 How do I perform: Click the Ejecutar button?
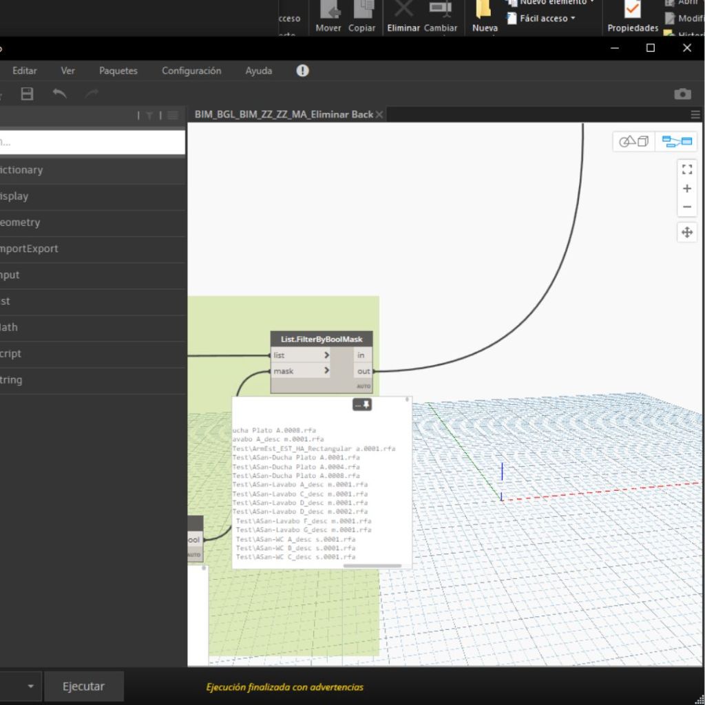[84, 686]
